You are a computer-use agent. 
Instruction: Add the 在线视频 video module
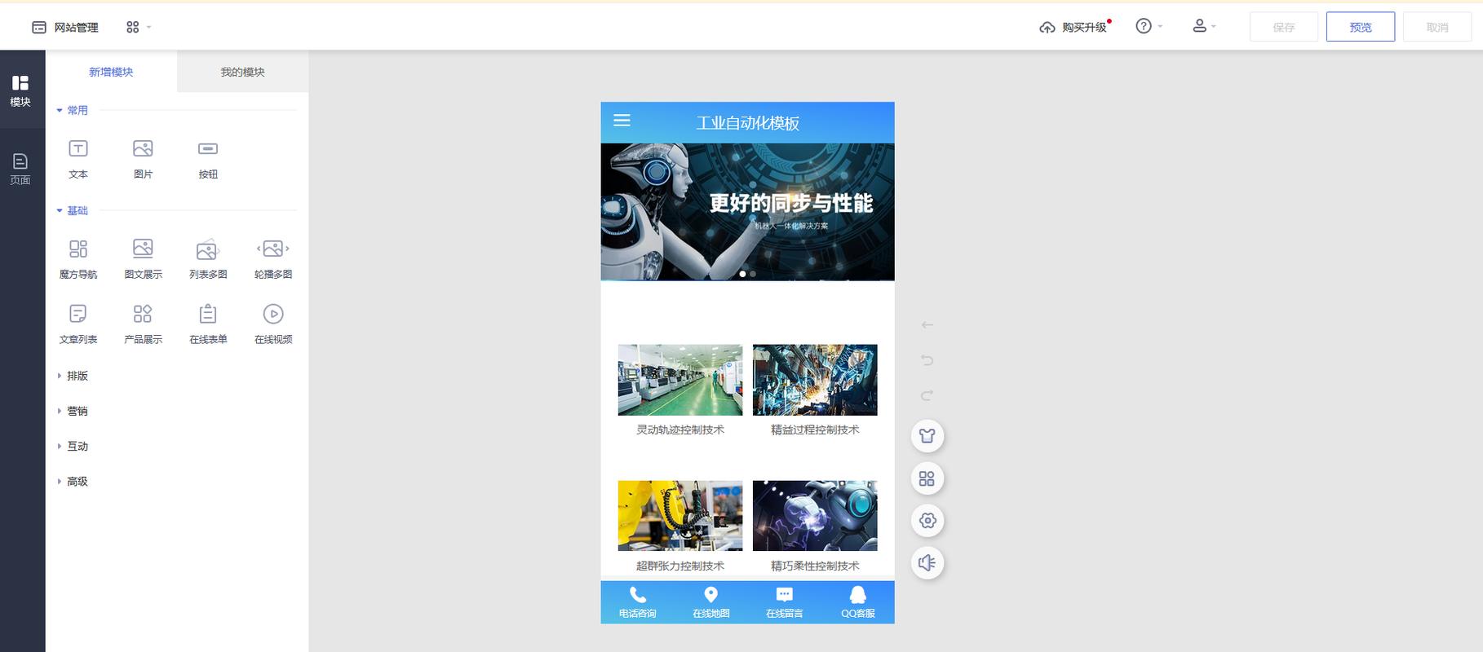(273, 324)
